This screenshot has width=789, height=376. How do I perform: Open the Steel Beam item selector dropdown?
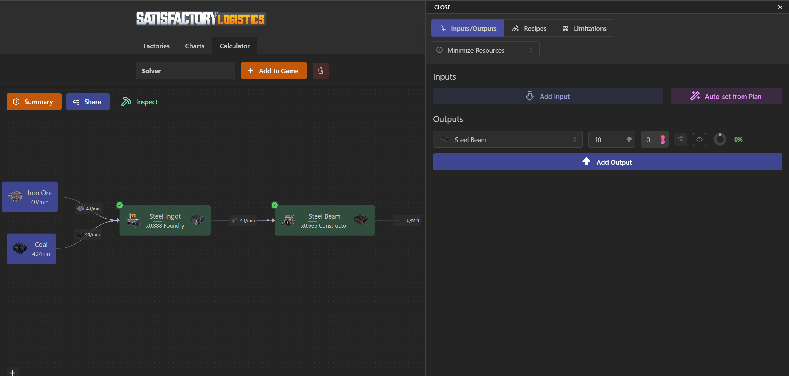pos(507,139)
